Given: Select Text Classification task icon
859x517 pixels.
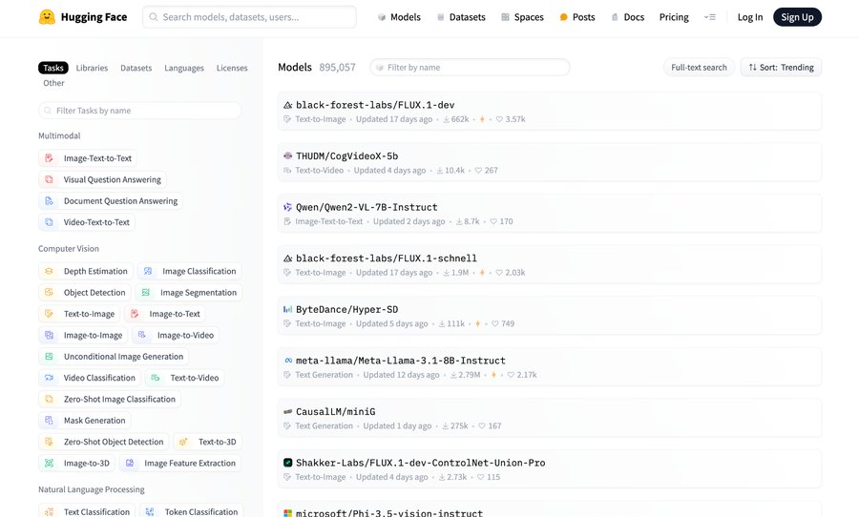Looking at the screenshot, I should (x=49, y=512).
